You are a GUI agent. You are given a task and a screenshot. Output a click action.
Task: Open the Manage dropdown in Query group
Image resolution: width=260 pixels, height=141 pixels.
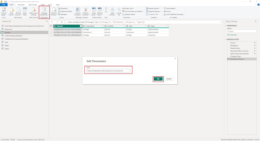coord(63,15)
